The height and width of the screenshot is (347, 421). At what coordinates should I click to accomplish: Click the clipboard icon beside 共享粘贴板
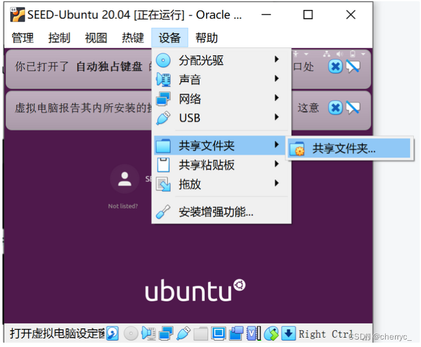pos(163,164)
